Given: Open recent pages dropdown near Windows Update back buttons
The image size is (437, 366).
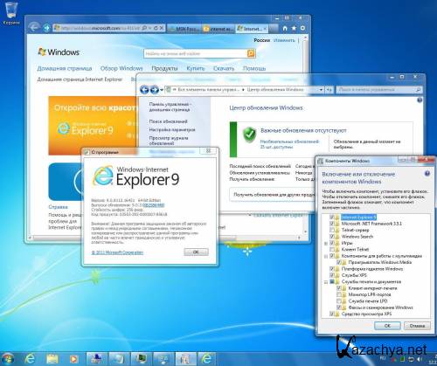Looking at the screenshot, I should pyautogui.click(x=162, y=90).
